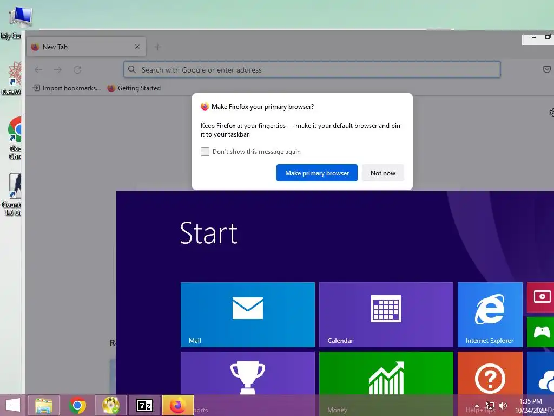Dismiss the dialog with Not now
This screenshot has width=554, height=416.
coord(382,173)
